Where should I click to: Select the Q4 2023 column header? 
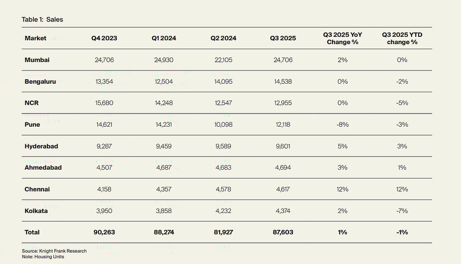coord(104,38)
